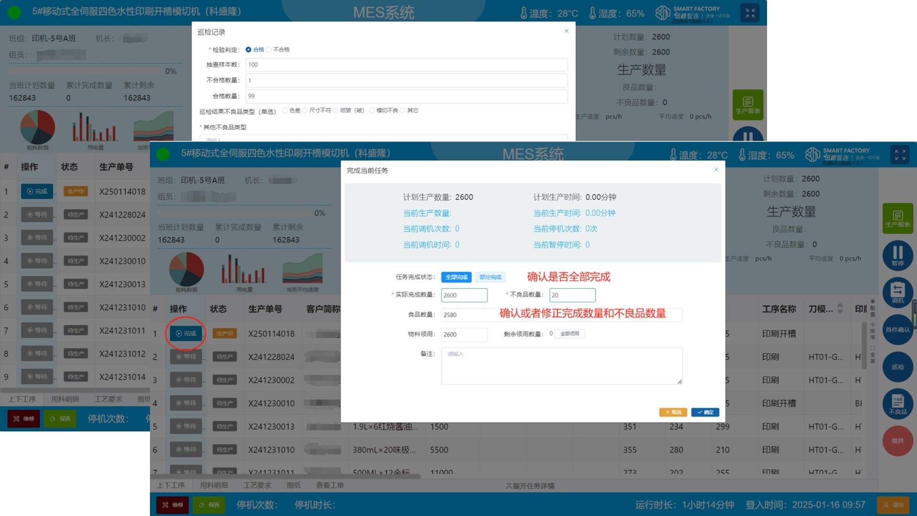
Task: Switch to the 工艺要求 tab
Action: pyautogui.click(x=257, y=485)
